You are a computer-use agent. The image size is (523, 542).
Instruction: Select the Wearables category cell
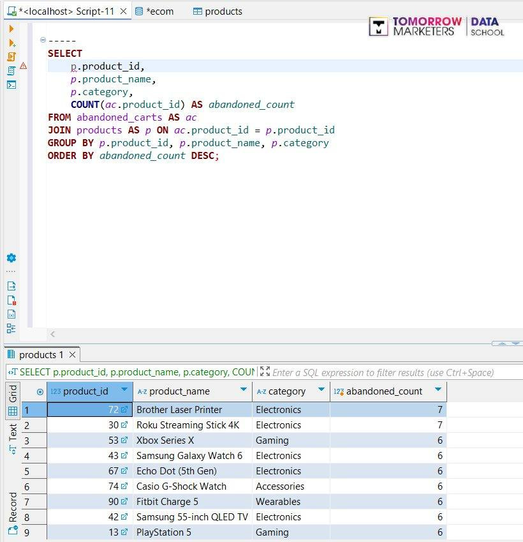tap(291, 502)
